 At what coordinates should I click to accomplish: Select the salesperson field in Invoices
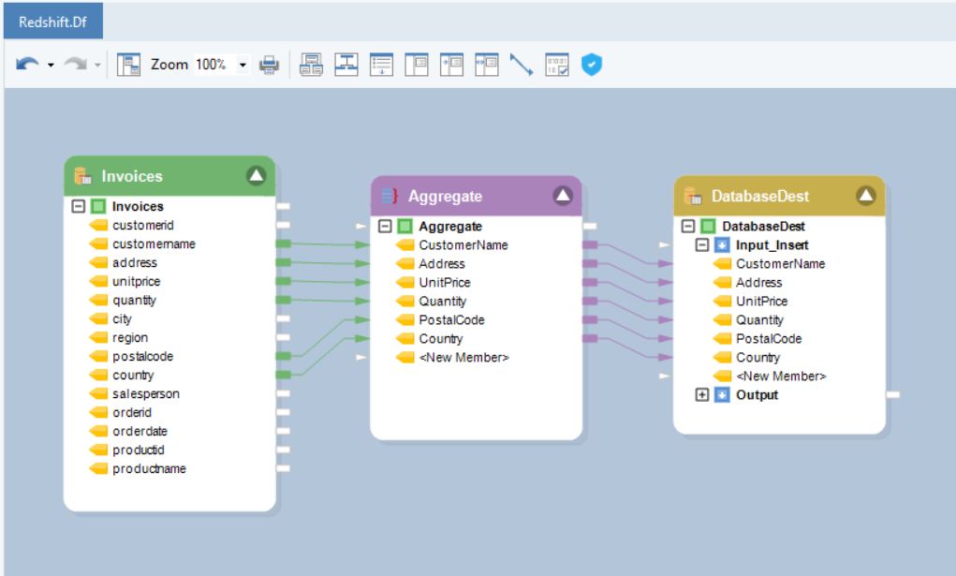coord(145,394)
